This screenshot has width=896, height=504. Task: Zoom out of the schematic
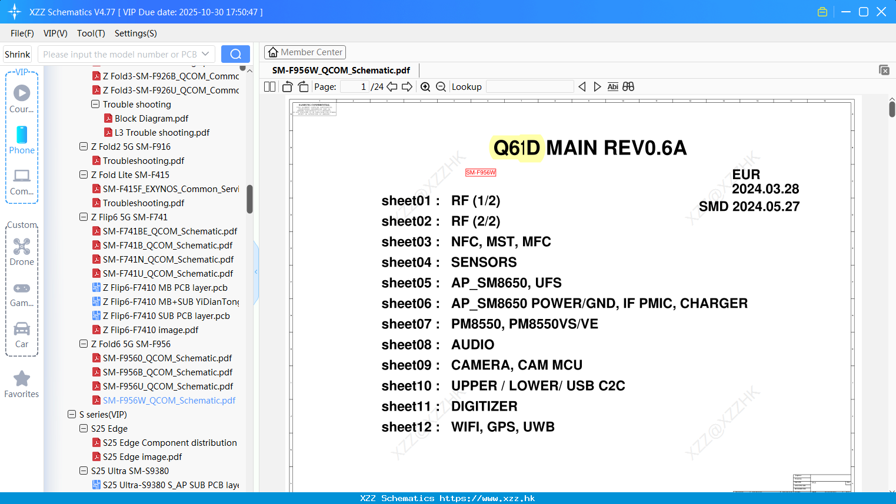click(x=441, y=87)
